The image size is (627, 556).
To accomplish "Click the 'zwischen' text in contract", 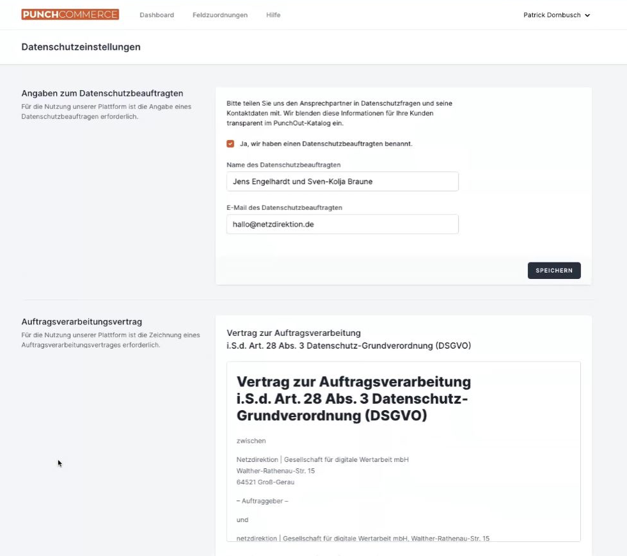I will tap(251, 441).
